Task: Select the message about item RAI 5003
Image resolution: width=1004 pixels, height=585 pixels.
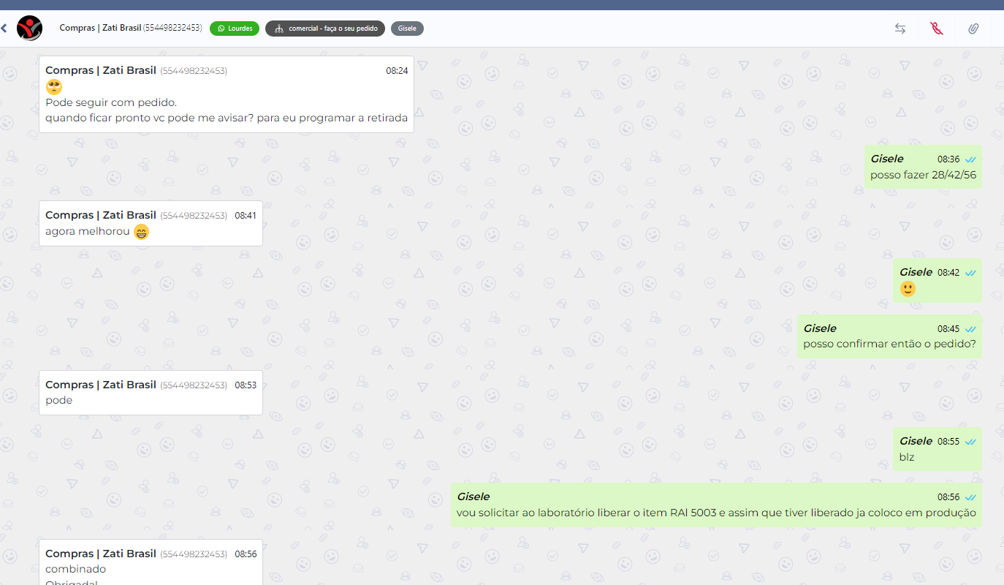Action: coord(716,513)
